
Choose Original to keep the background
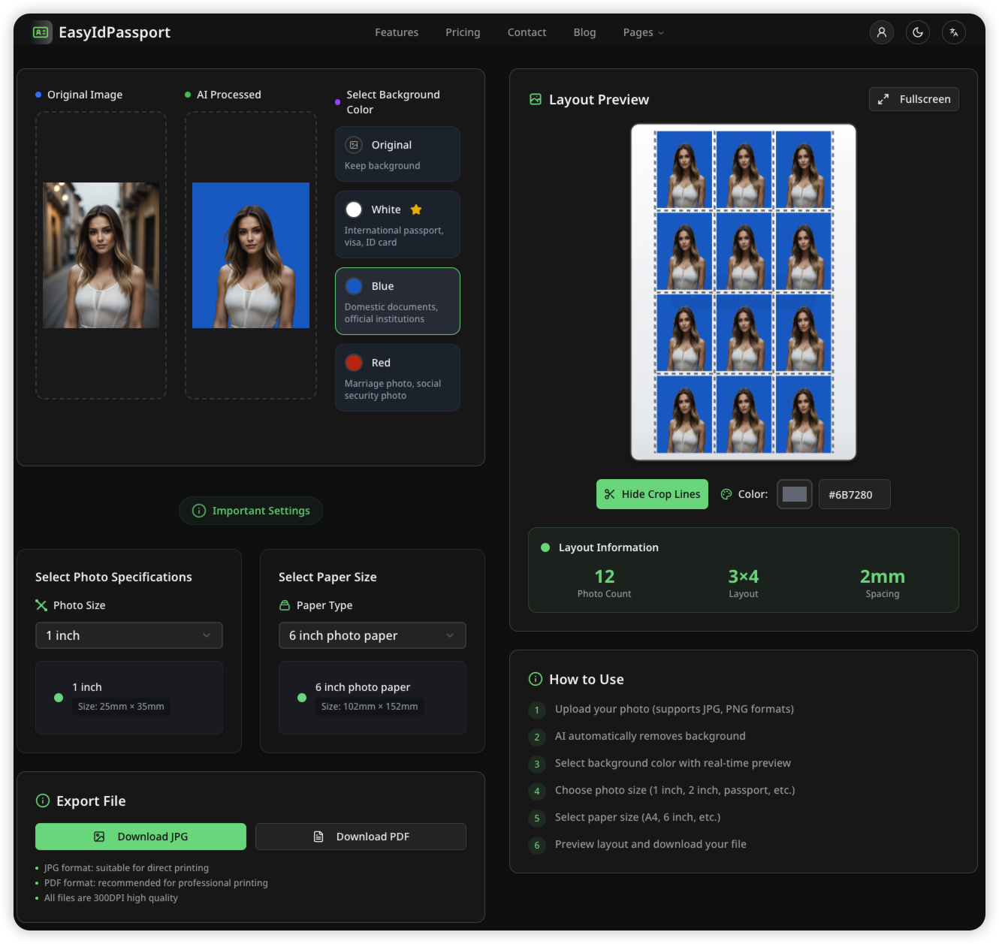pos(397,153)
